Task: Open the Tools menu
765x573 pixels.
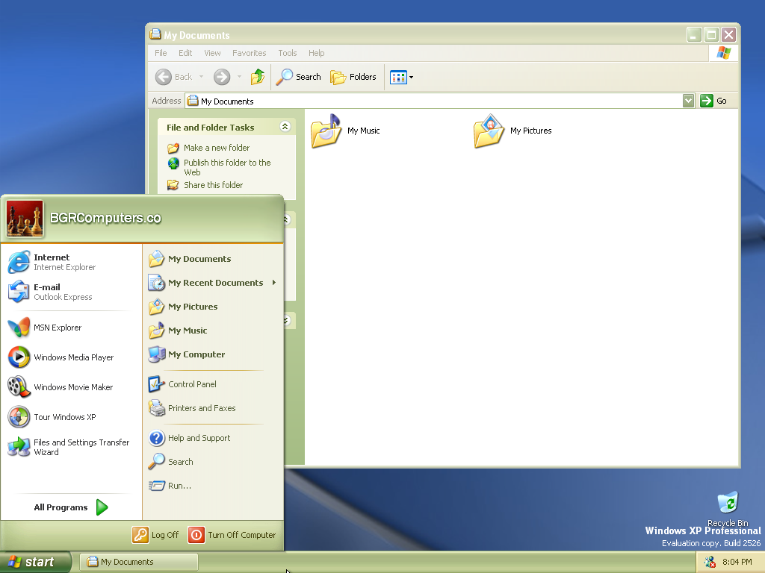Action: coord(287,53)
